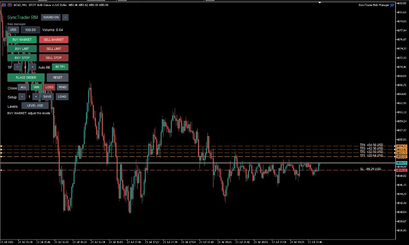
Task: Decrease the Setup number with minus
Action: click(22, 97)
